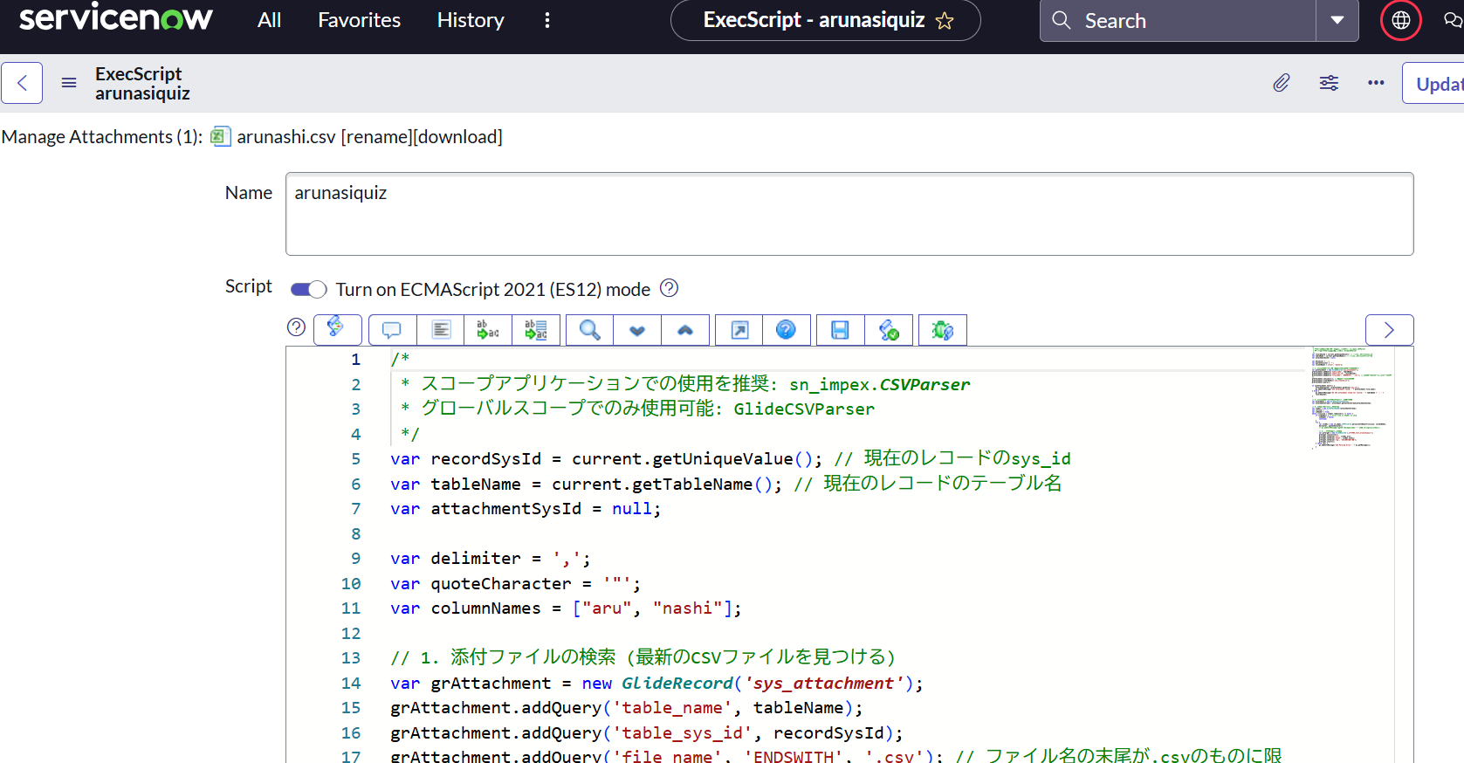Add ExecScript page to favorites star
1464x763 pixels.
pyautogui.click(x=945, y=21)
